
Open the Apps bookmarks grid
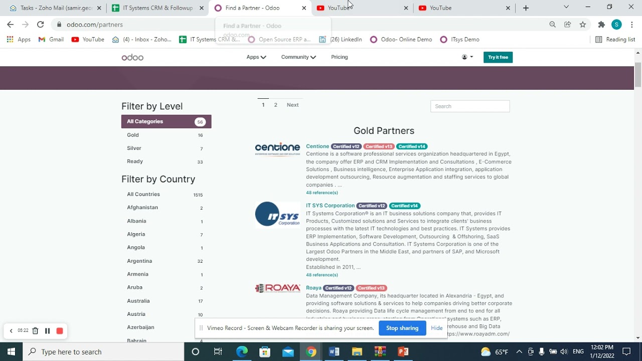(x=19, y=40)
